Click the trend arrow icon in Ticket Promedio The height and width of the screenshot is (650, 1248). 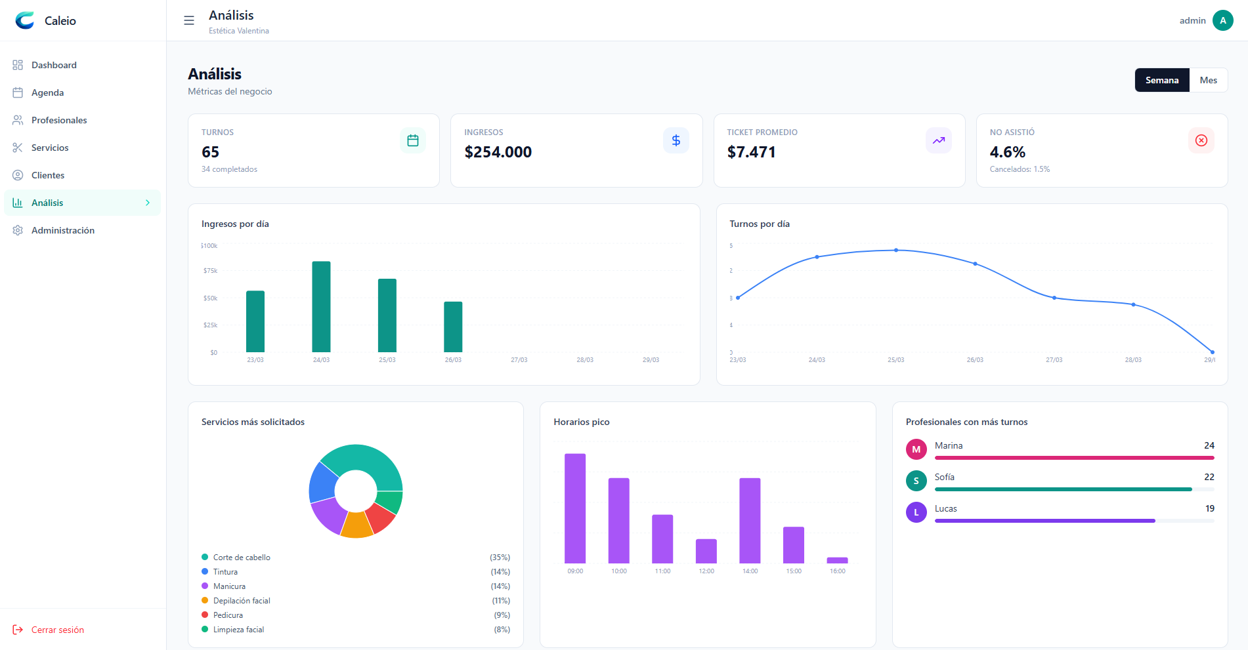tap(938, 140)
